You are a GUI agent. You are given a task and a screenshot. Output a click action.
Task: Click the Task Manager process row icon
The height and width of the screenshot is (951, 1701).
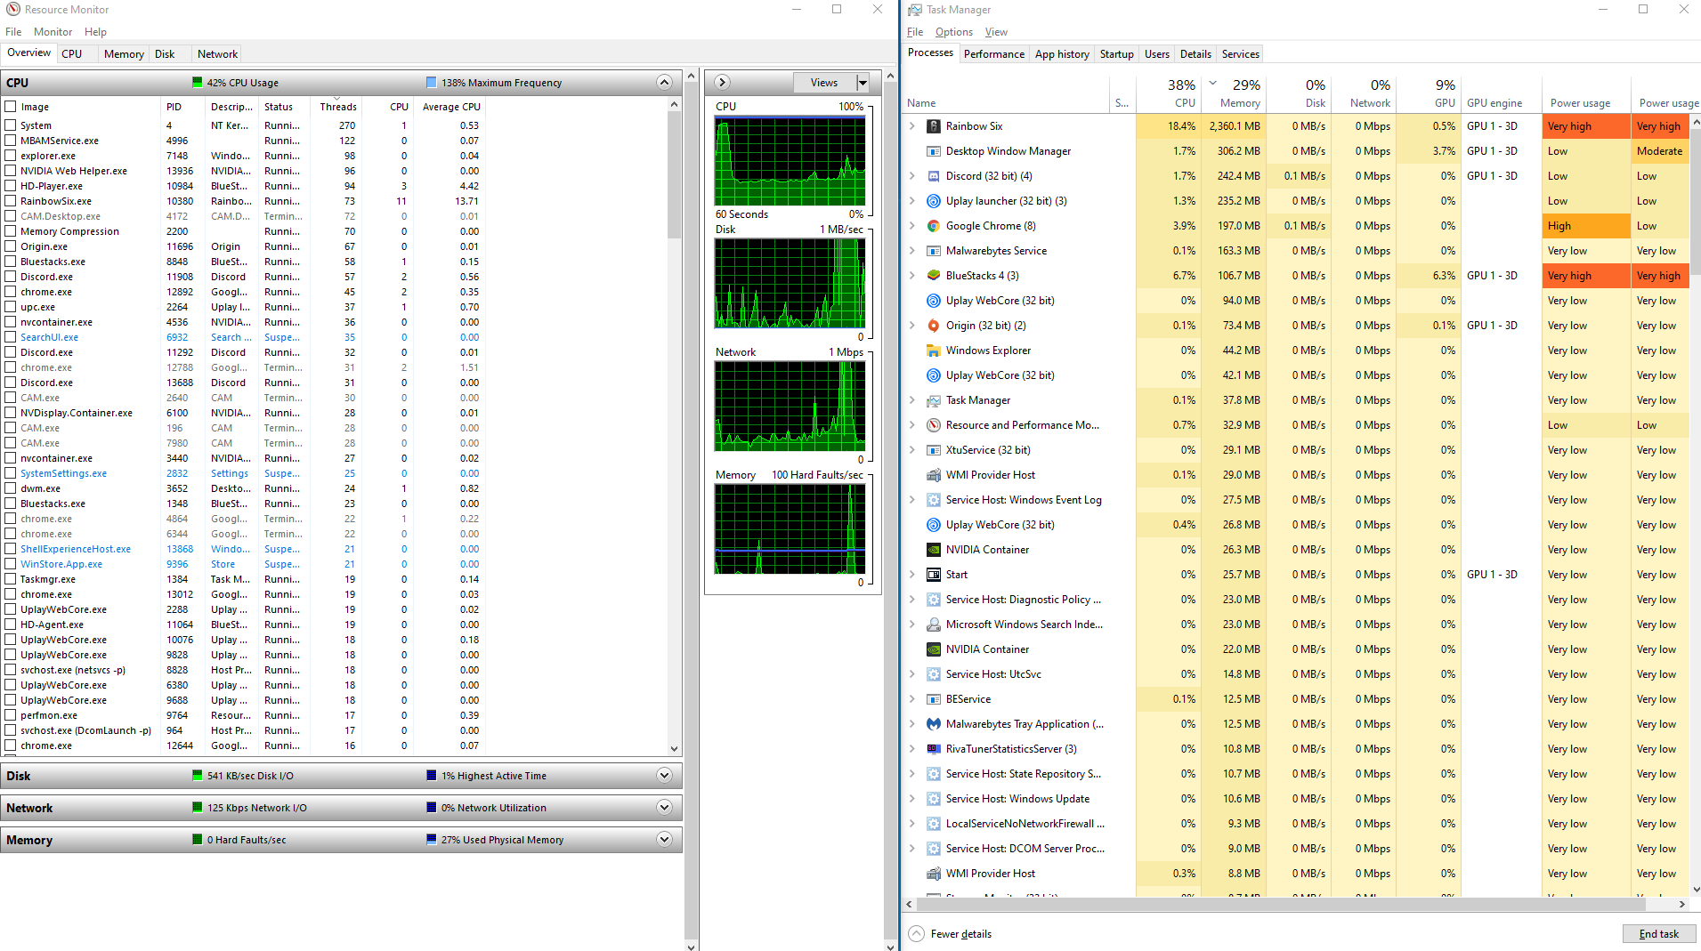pos(933,400)
